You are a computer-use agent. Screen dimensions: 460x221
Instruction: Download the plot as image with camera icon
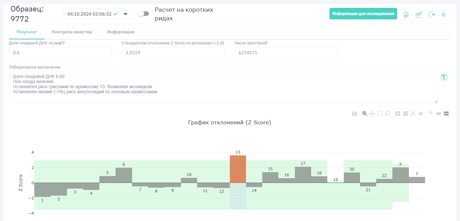355,114
